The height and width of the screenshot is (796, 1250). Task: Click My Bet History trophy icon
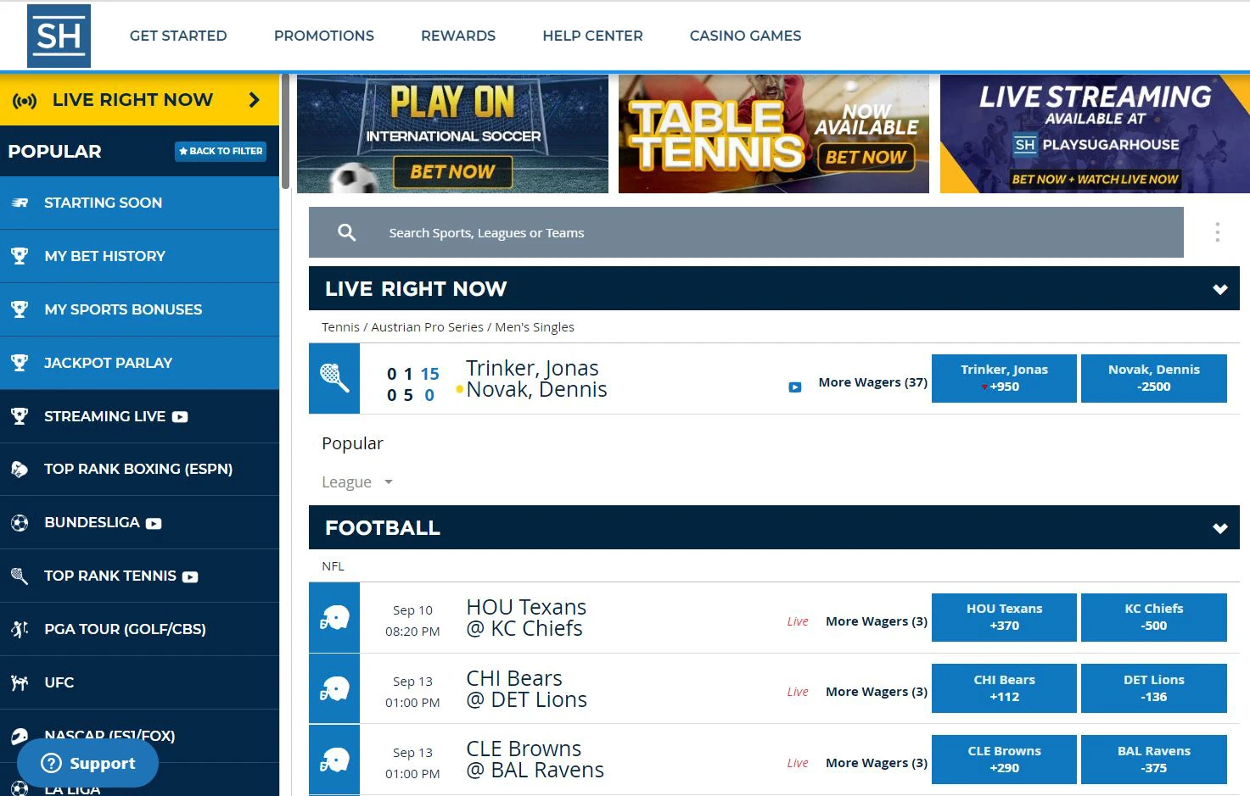[20, 256]
